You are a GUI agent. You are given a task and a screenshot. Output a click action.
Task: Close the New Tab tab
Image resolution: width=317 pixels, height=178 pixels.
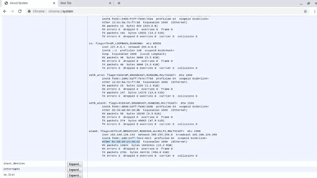point(110,3)
